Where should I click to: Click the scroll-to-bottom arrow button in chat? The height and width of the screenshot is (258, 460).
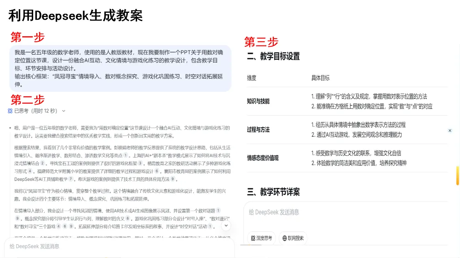(x=226, y=225)
